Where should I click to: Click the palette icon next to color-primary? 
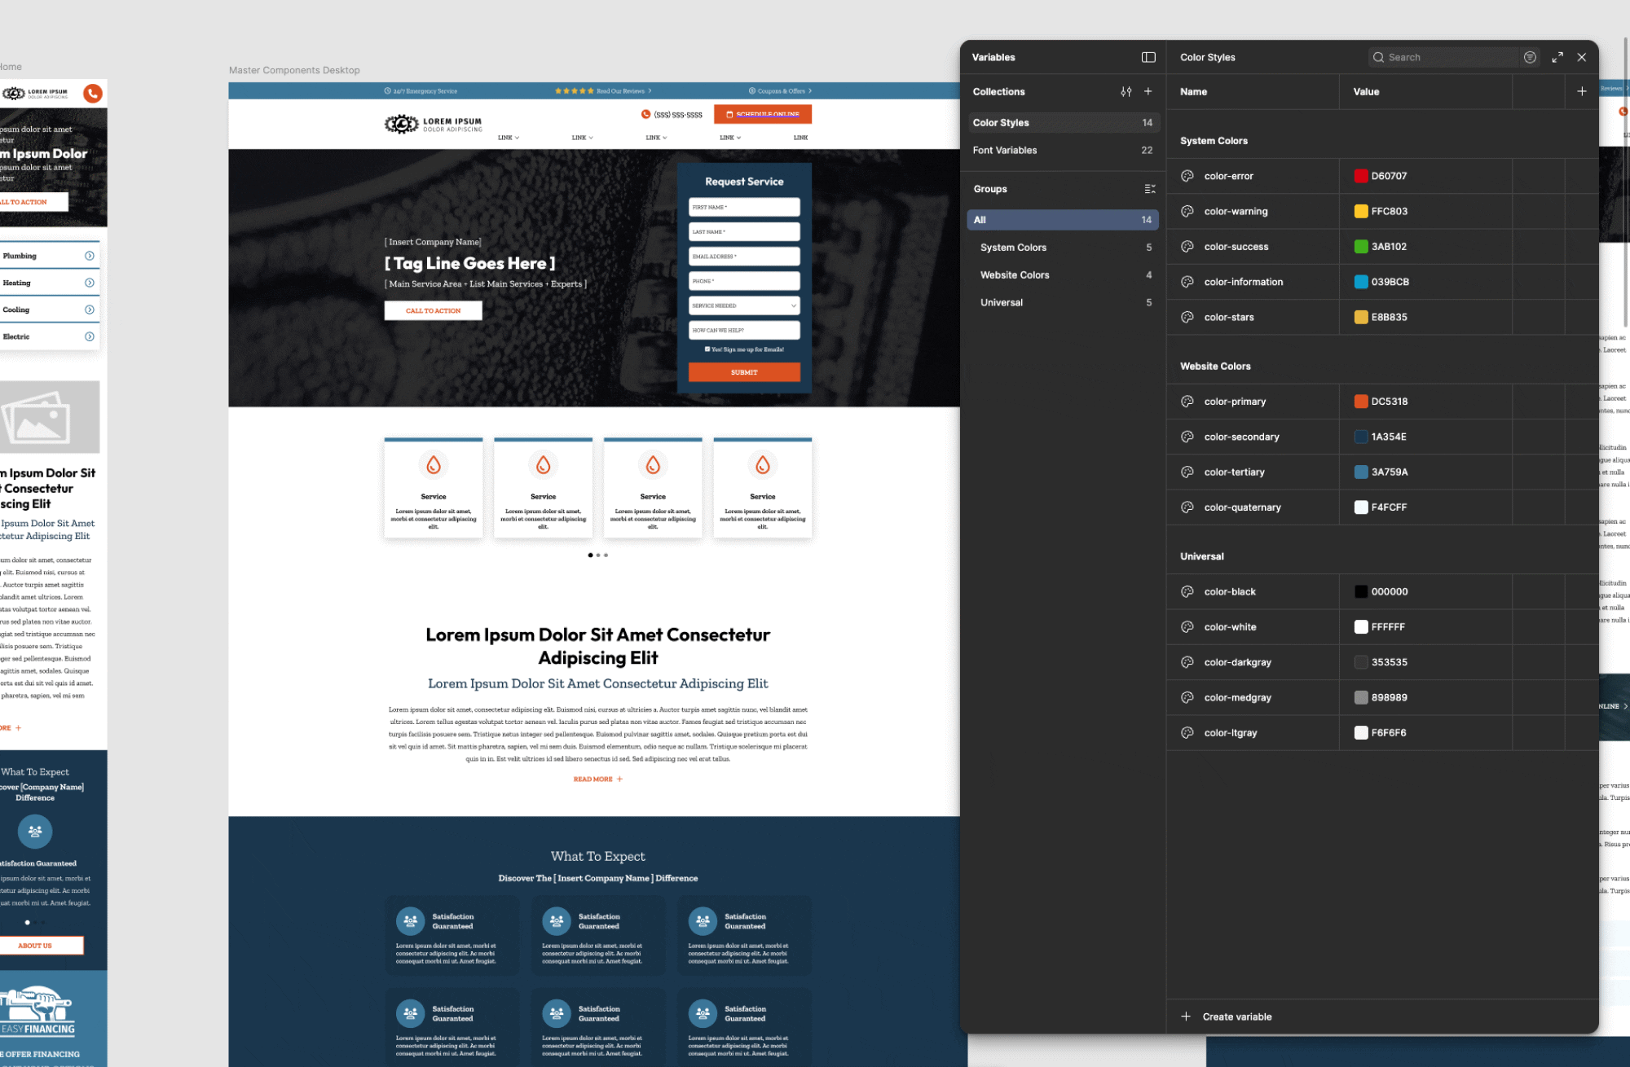[x=1187, y=402]
